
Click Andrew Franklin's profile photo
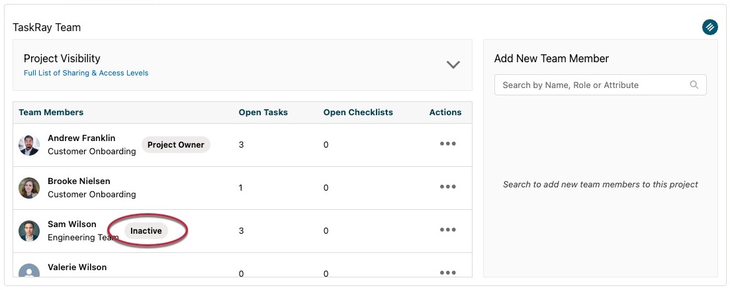(x=29, y=145)
